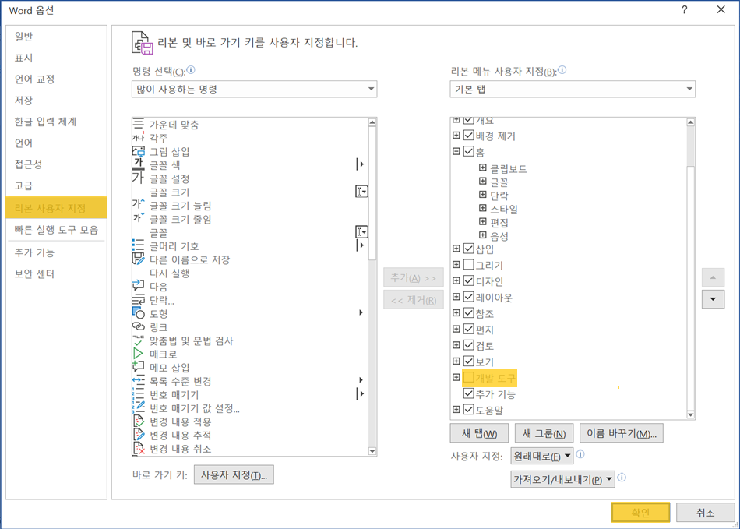
Task: Click the 새 그룹 button
Action: pos(544,433)
